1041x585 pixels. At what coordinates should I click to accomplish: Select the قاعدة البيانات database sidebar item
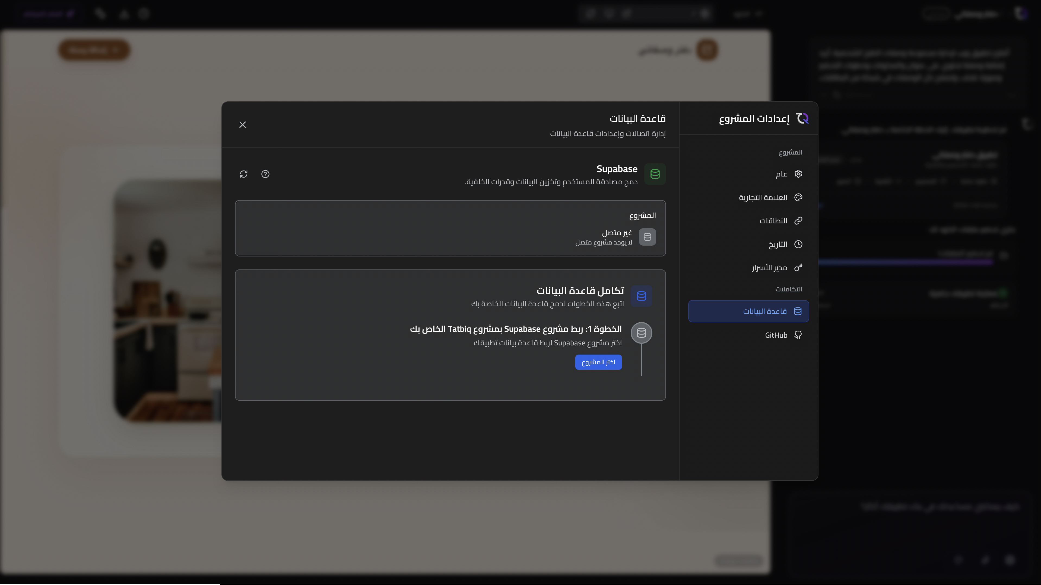click(x=748, y=311)
